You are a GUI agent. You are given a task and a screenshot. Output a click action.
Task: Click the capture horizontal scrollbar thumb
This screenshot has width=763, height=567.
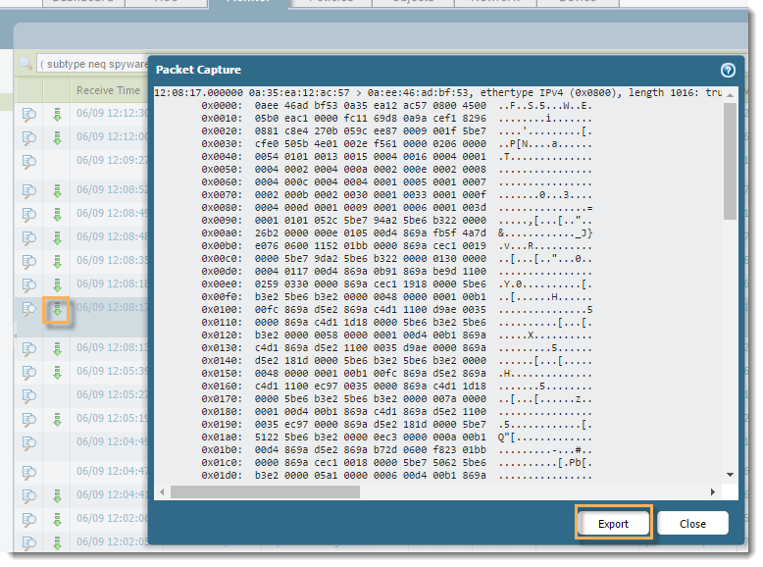click(265, 492)
